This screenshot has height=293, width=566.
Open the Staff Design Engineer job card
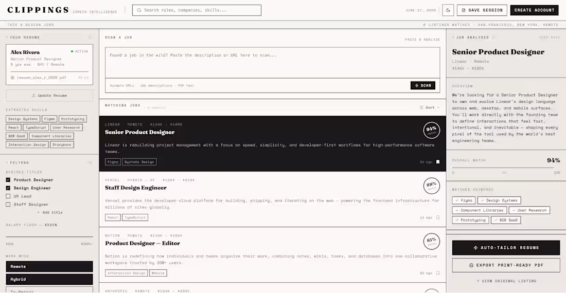(273, 199)
